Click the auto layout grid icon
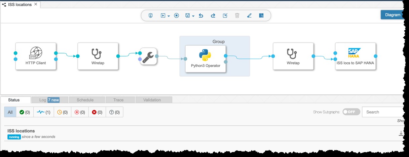 [261, 15]
